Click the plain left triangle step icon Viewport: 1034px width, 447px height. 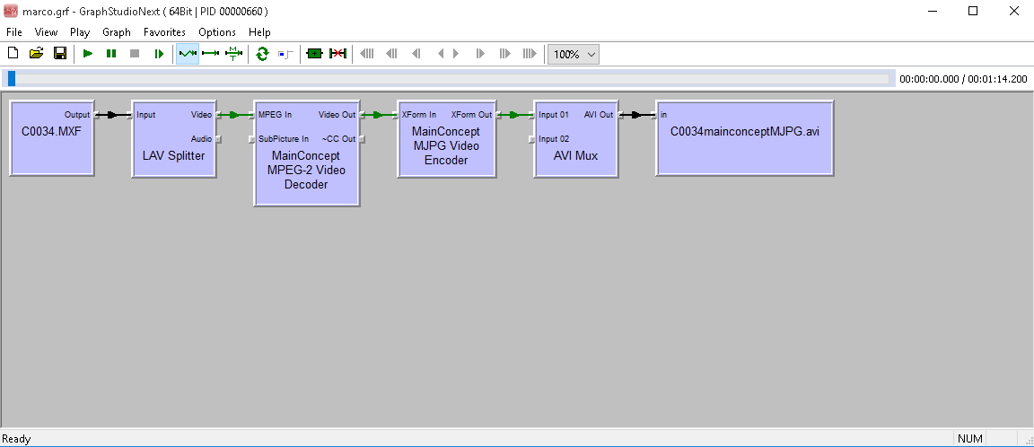(x=441, y=54)
